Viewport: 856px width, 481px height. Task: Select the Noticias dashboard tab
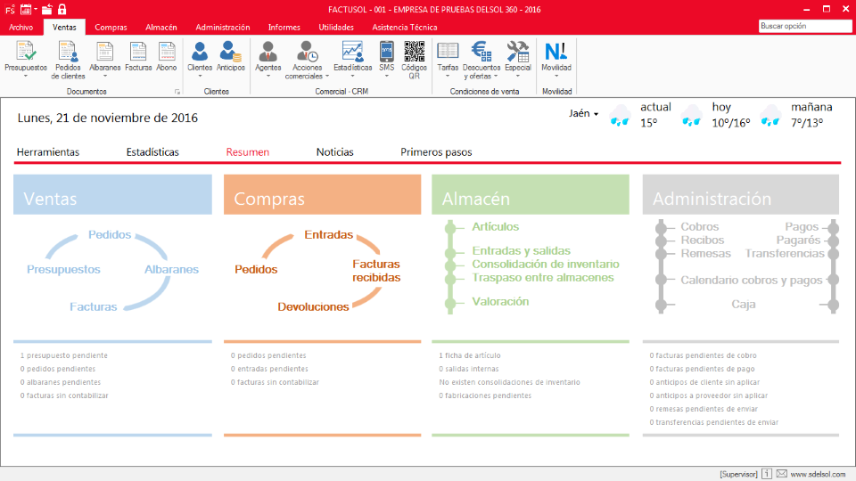point(334,152)
